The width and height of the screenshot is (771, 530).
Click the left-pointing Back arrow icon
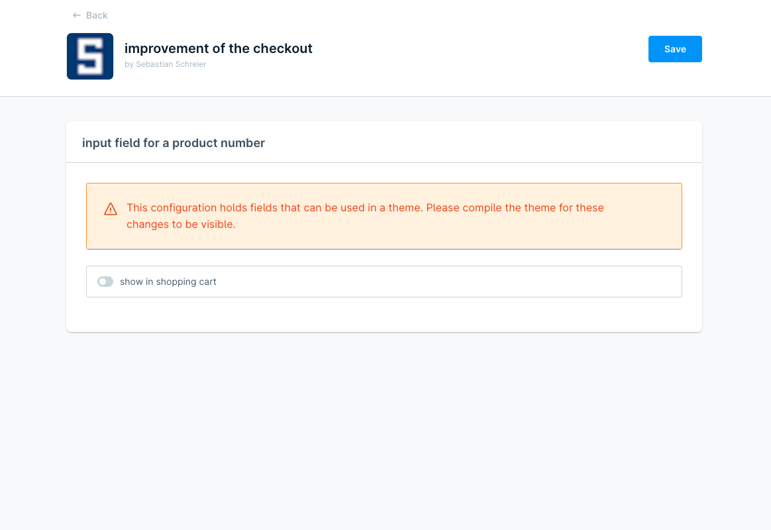(77, 15)
